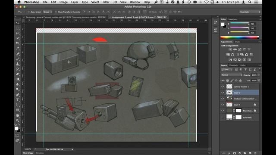
Task: Open the Timeline panel
Action: click(40, 153)
